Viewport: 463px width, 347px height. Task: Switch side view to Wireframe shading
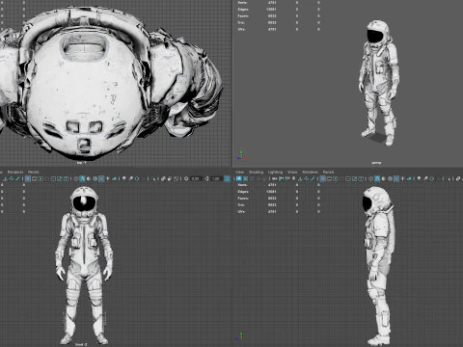tap(370, 178)
